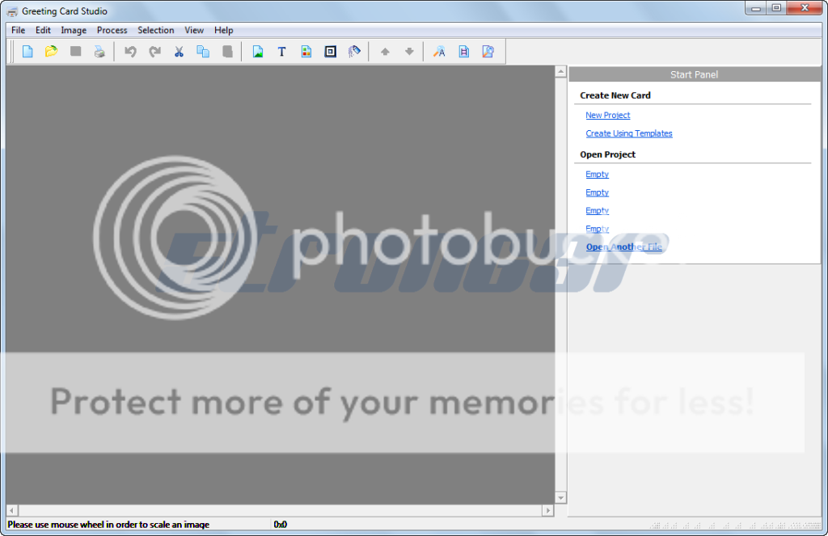The width and height of the screenshot is (828, 536).
Task: Click the black square frame icon
Action: click(x=331, y=51)
